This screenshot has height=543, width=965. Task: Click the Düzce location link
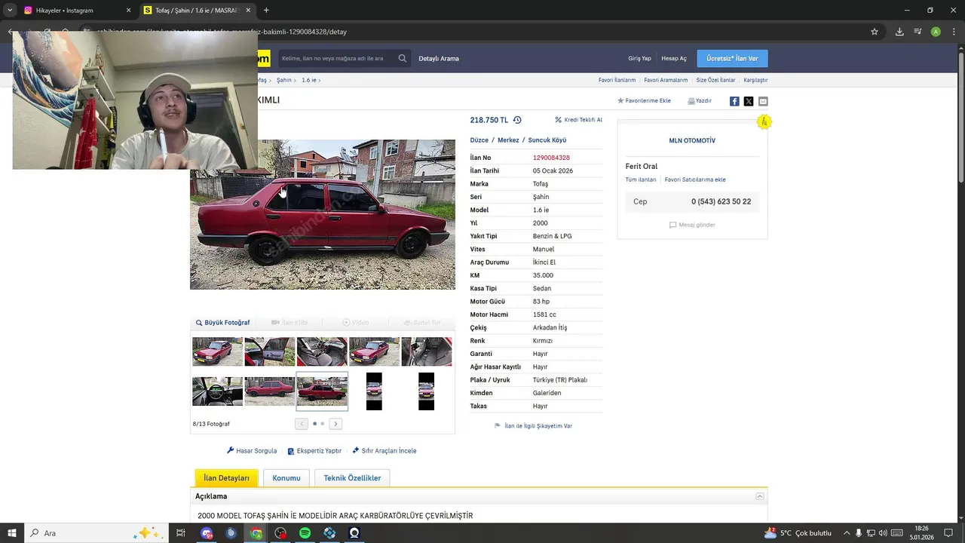(x=479, y=140)
